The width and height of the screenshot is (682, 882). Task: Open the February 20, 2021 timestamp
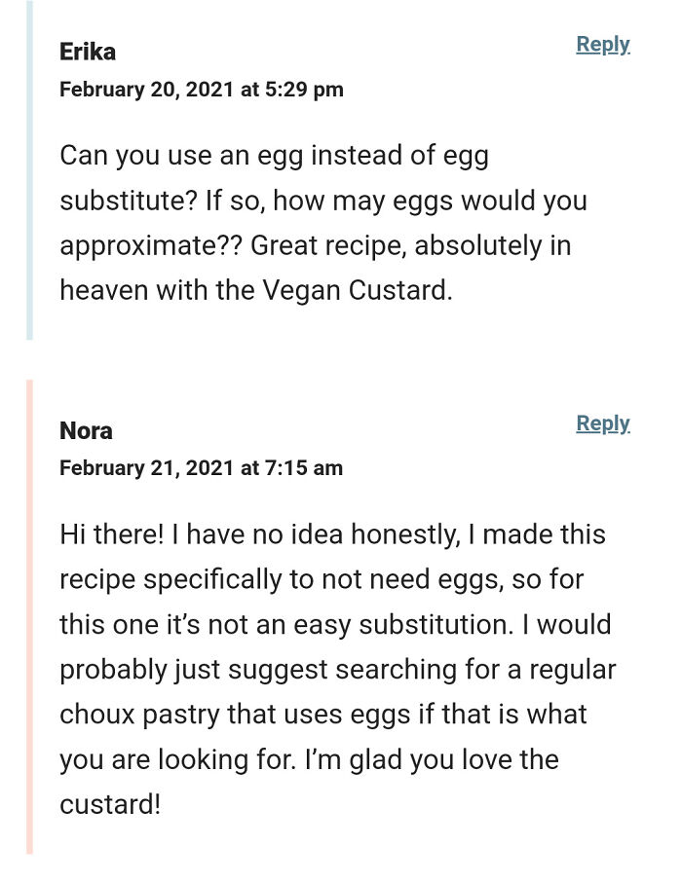click(201, 90)
